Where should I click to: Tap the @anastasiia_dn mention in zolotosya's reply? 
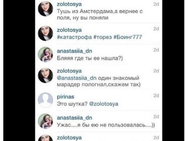click(x=77, y=78)
